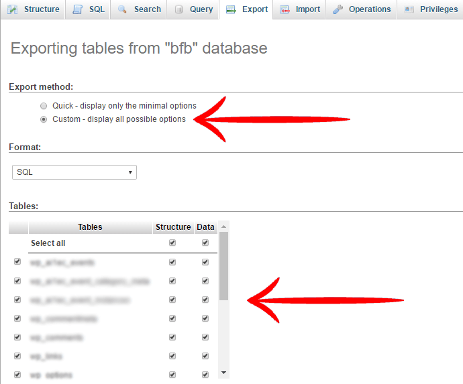Screen dimensions: 463x384
Task: Select the Custom export method
Action: coord(44,119)
